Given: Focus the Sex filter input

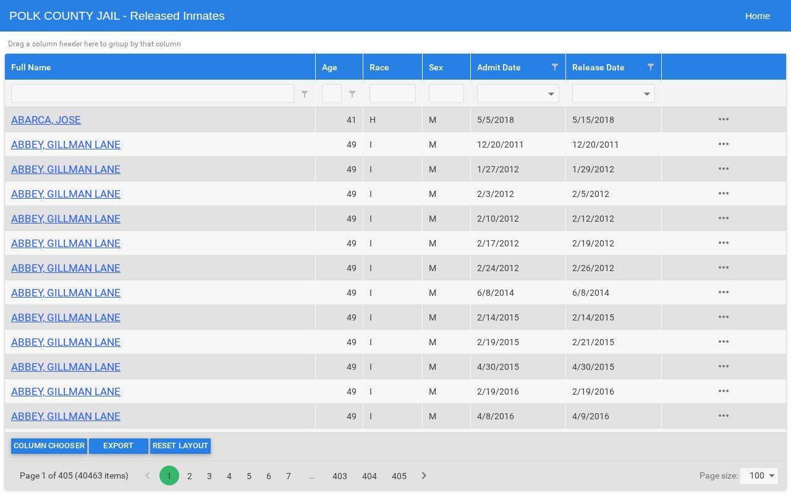Looking at the screenshot, I should 446,94.
